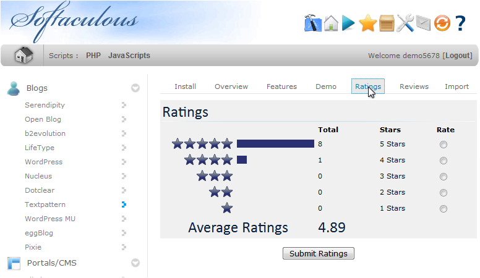Click arrow icon next to Serendipity
480x278 pixels.
point(124,105)
